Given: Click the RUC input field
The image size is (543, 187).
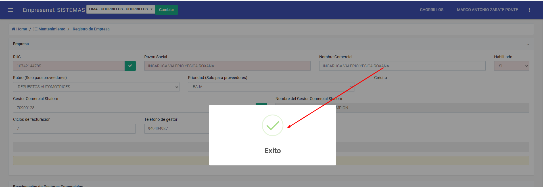Looking at the screenshot, I should point(68,66).
